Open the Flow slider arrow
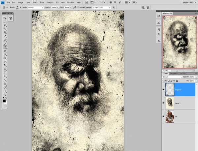Screen dimensions: 198x151 click(71, 8)
